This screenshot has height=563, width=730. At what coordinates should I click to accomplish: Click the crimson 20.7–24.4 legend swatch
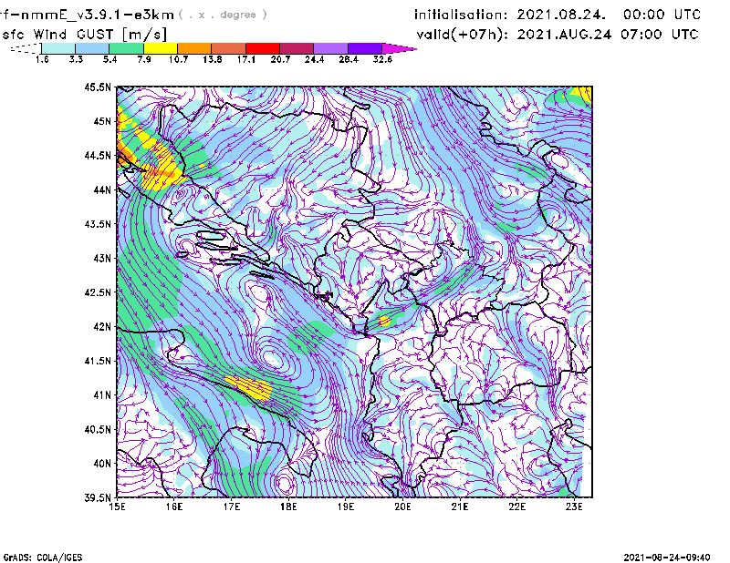click(297, 48)
